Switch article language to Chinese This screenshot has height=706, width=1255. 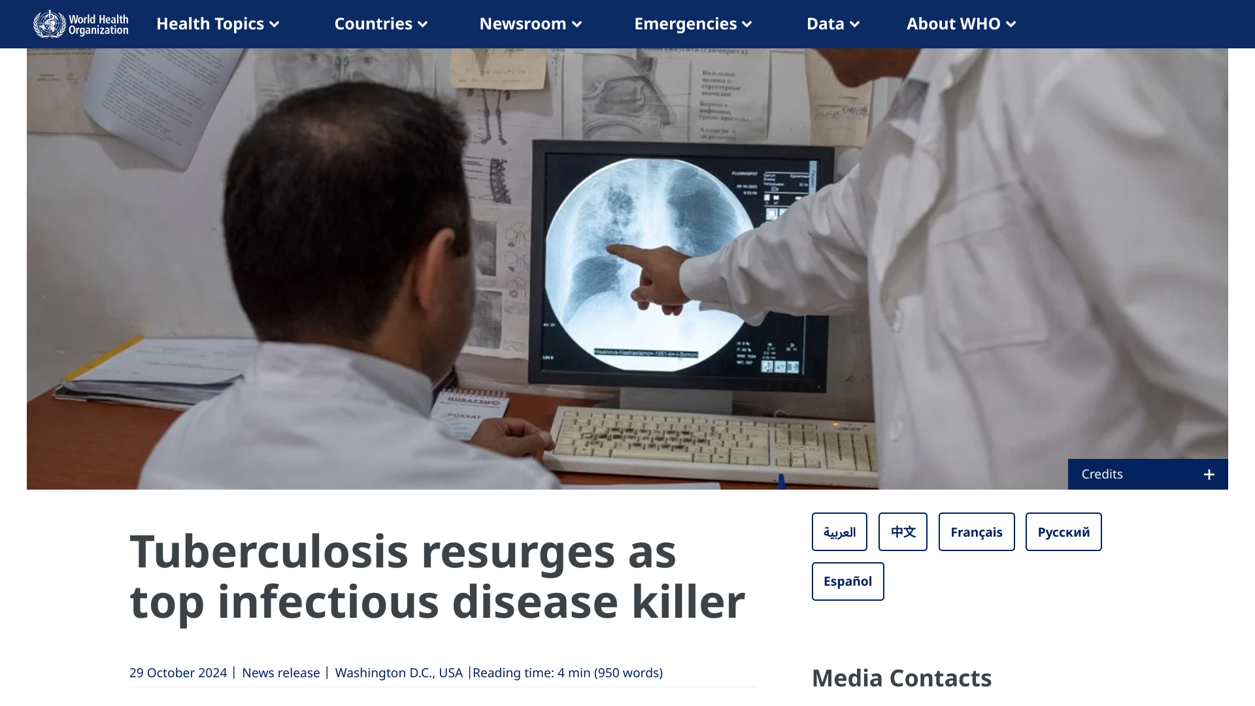point(903,532)
